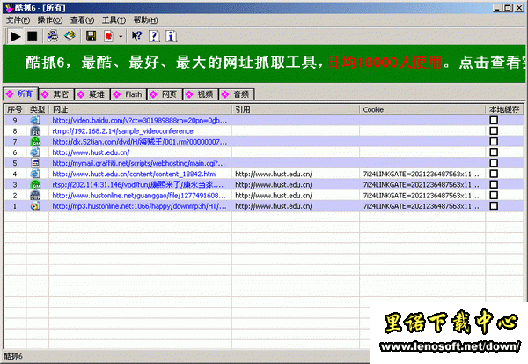Switch to the 音频 tab
The height and width of the screenshot is (364, 528).
(237, 94)
